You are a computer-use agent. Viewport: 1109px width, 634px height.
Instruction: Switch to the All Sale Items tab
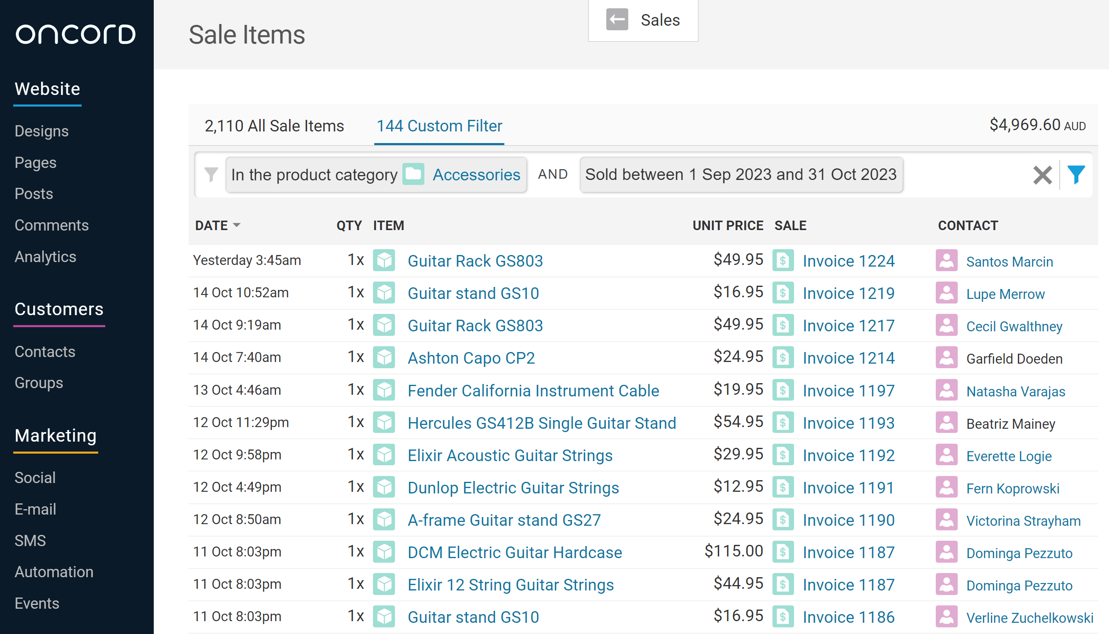click(x=274, y=126)
